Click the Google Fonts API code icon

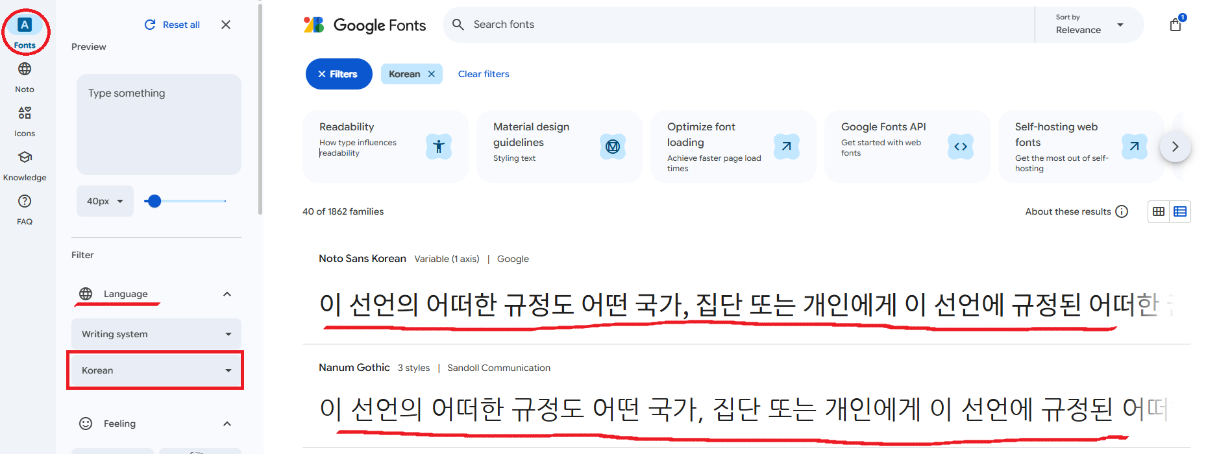point(961,147)
